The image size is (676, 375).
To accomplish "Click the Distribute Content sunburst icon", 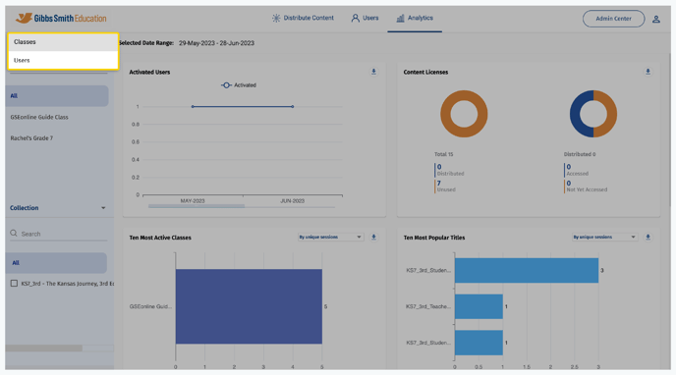I will tap(276, 18).
